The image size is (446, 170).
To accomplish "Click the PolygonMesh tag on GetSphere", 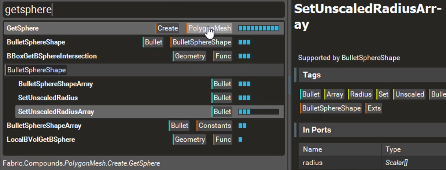I will (209, 28).
